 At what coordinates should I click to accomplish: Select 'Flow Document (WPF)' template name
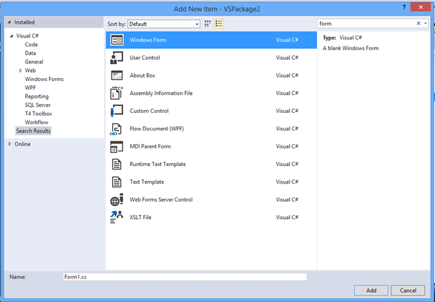(157, 129)
